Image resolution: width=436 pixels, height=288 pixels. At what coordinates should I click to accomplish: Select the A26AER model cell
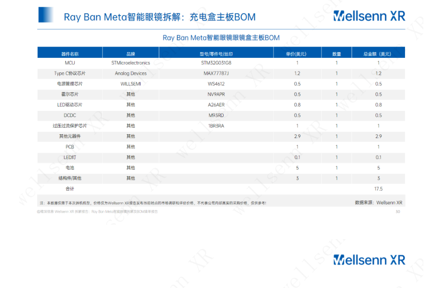click(216, 105)
